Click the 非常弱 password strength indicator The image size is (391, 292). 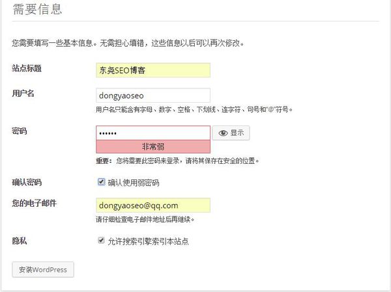click(152, 147)
